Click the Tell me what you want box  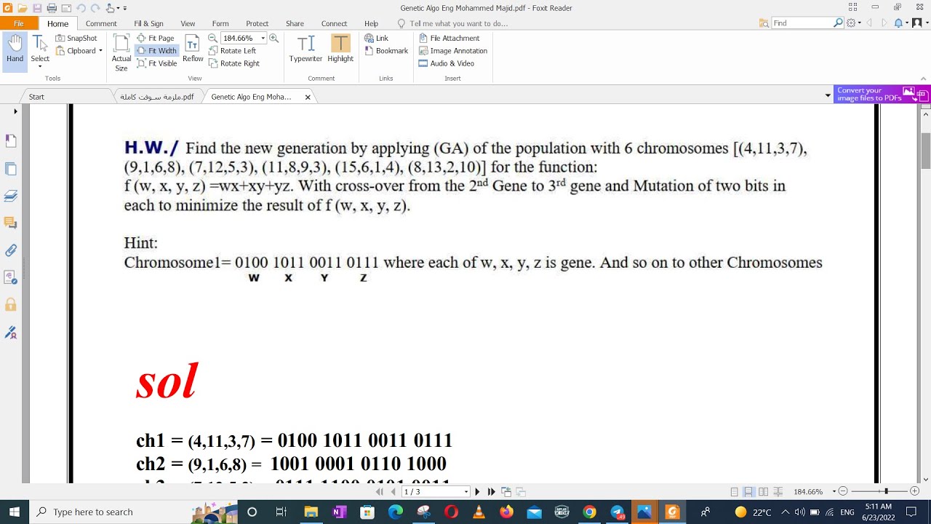tap(458, 23)
